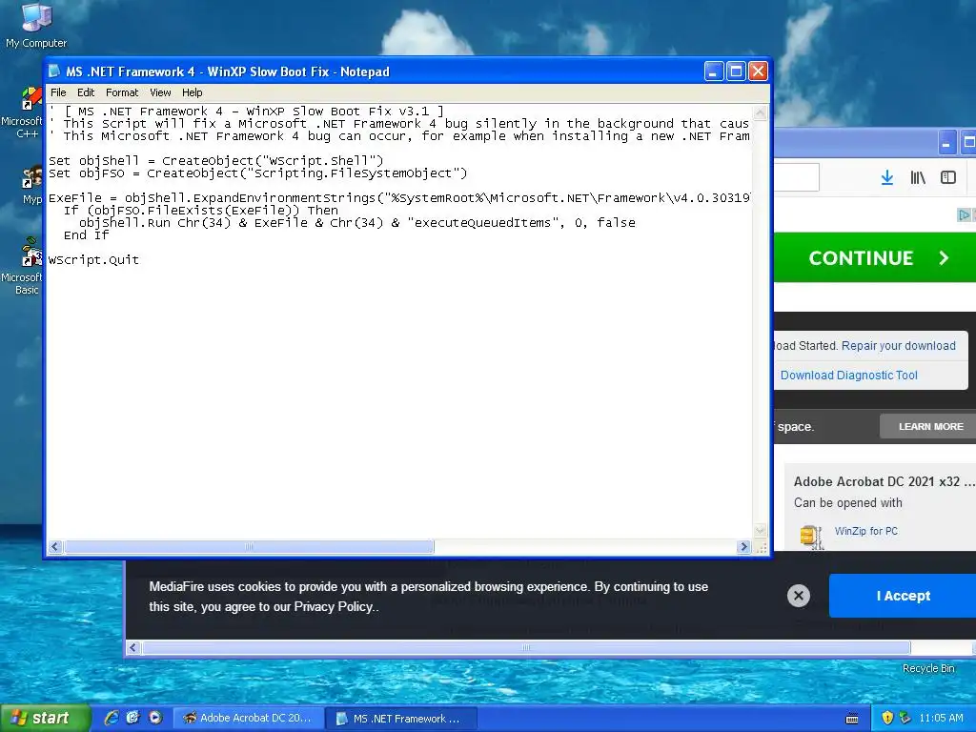Click the green CONTINUE button
This screenshot has height=732, width=976.
click(x=875, y=257)
